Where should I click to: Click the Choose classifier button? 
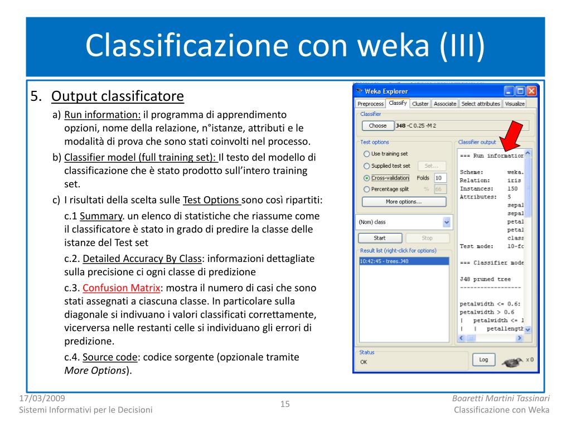click(378, 125)
